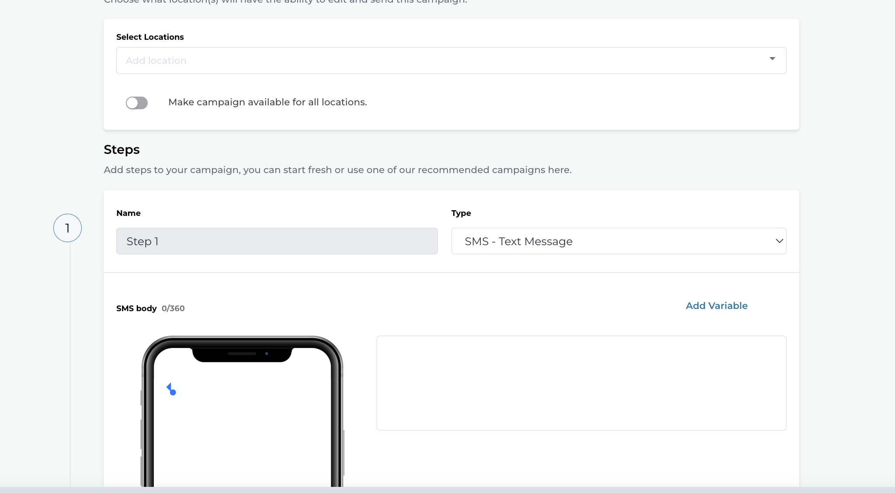Click the step number 1 circle indicator
This screenshot has height=493, width=895.
(67, 228)
